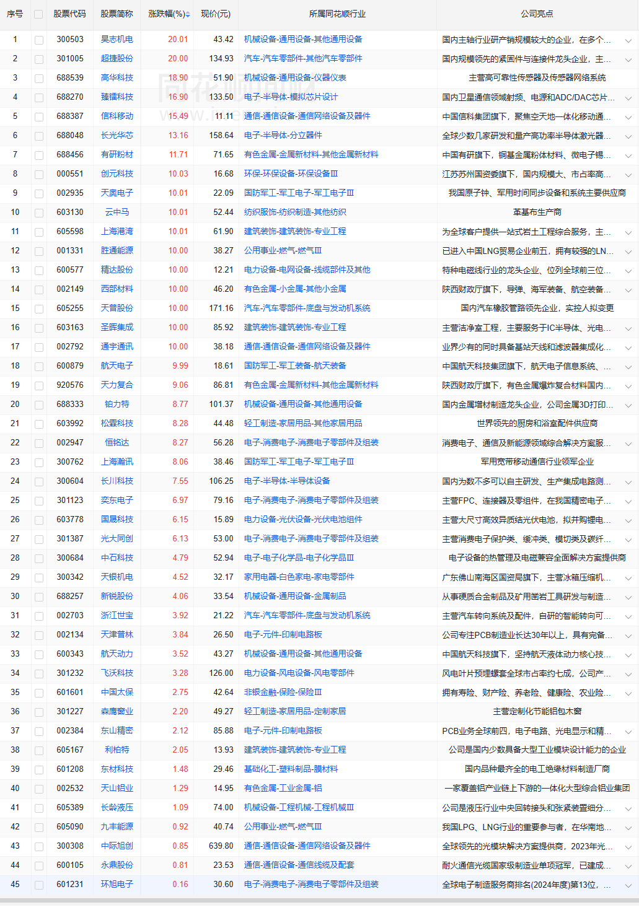The width and height of the screenshot is (639, 910).
Task: Open the 东山精密 stock link
Action: coord(117,730)
